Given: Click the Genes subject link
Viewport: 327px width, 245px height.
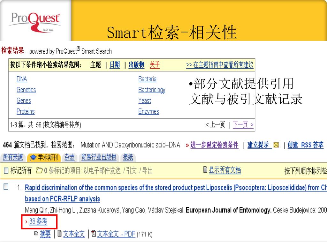Looking at the screenshot, I should [x=24, y=100].
